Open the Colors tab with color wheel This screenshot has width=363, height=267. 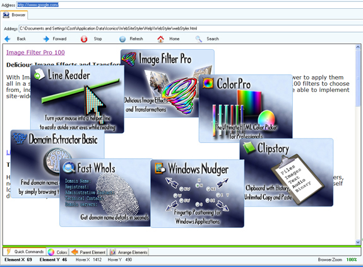(58, 252)
